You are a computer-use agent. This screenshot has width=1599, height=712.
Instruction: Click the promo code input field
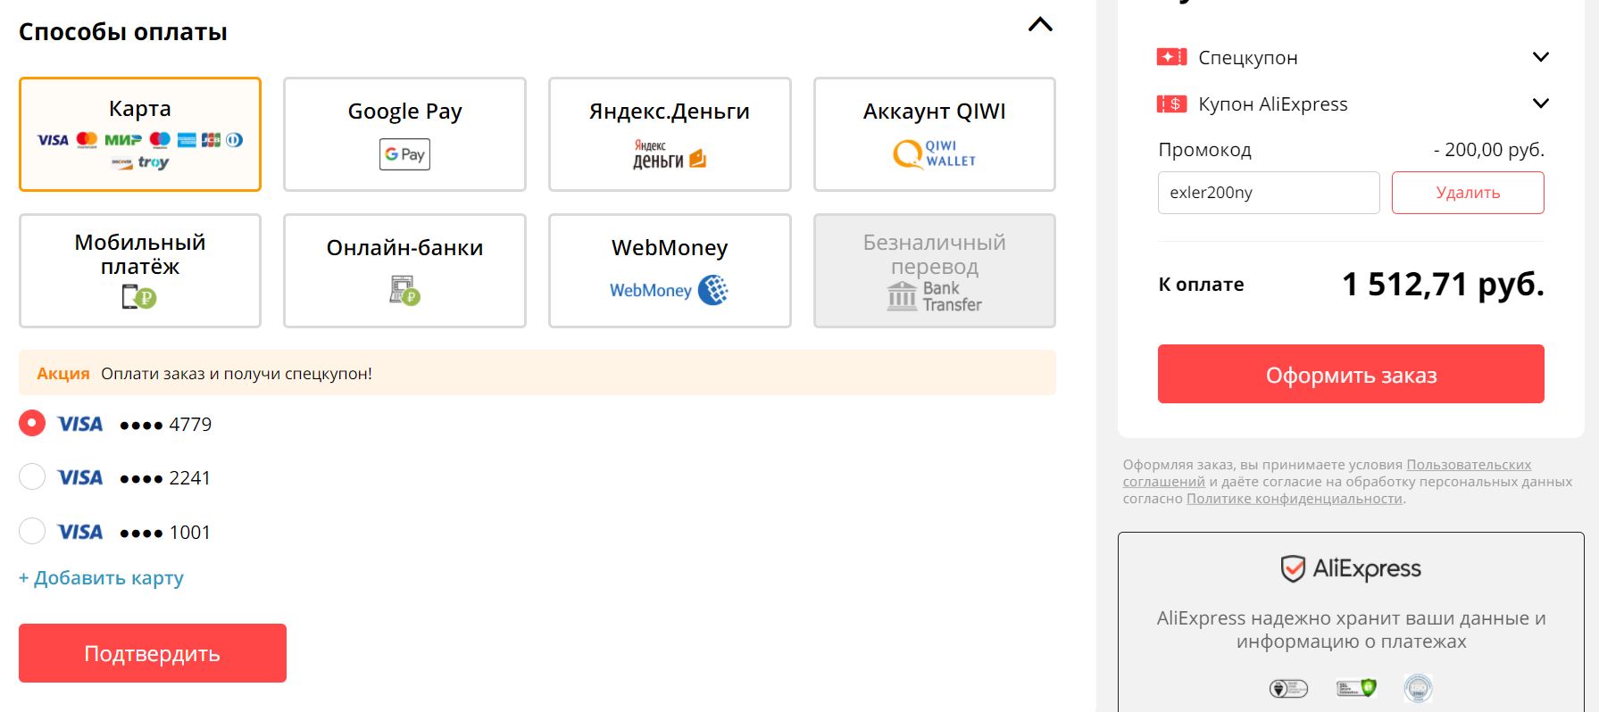[1268, 193]
